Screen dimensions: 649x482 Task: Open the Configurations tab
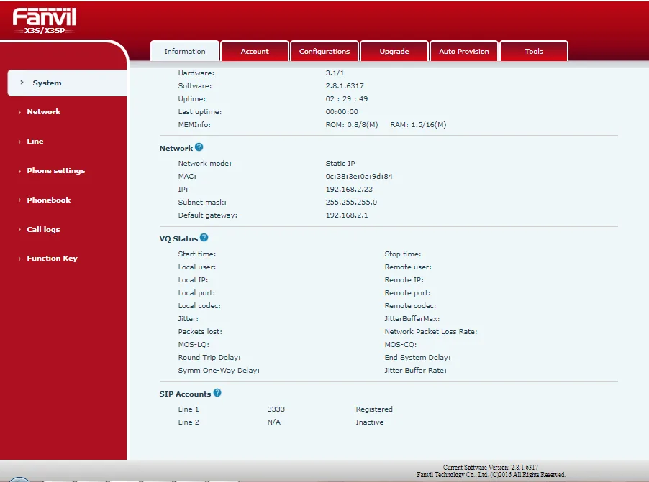click(x=324, y=50)
